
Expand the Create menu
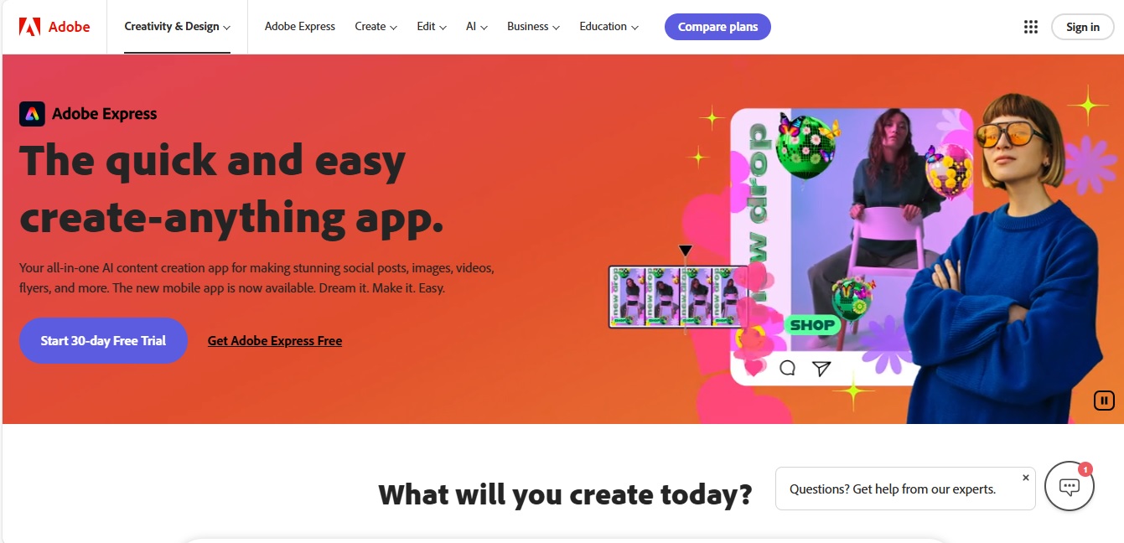point(376,27)
